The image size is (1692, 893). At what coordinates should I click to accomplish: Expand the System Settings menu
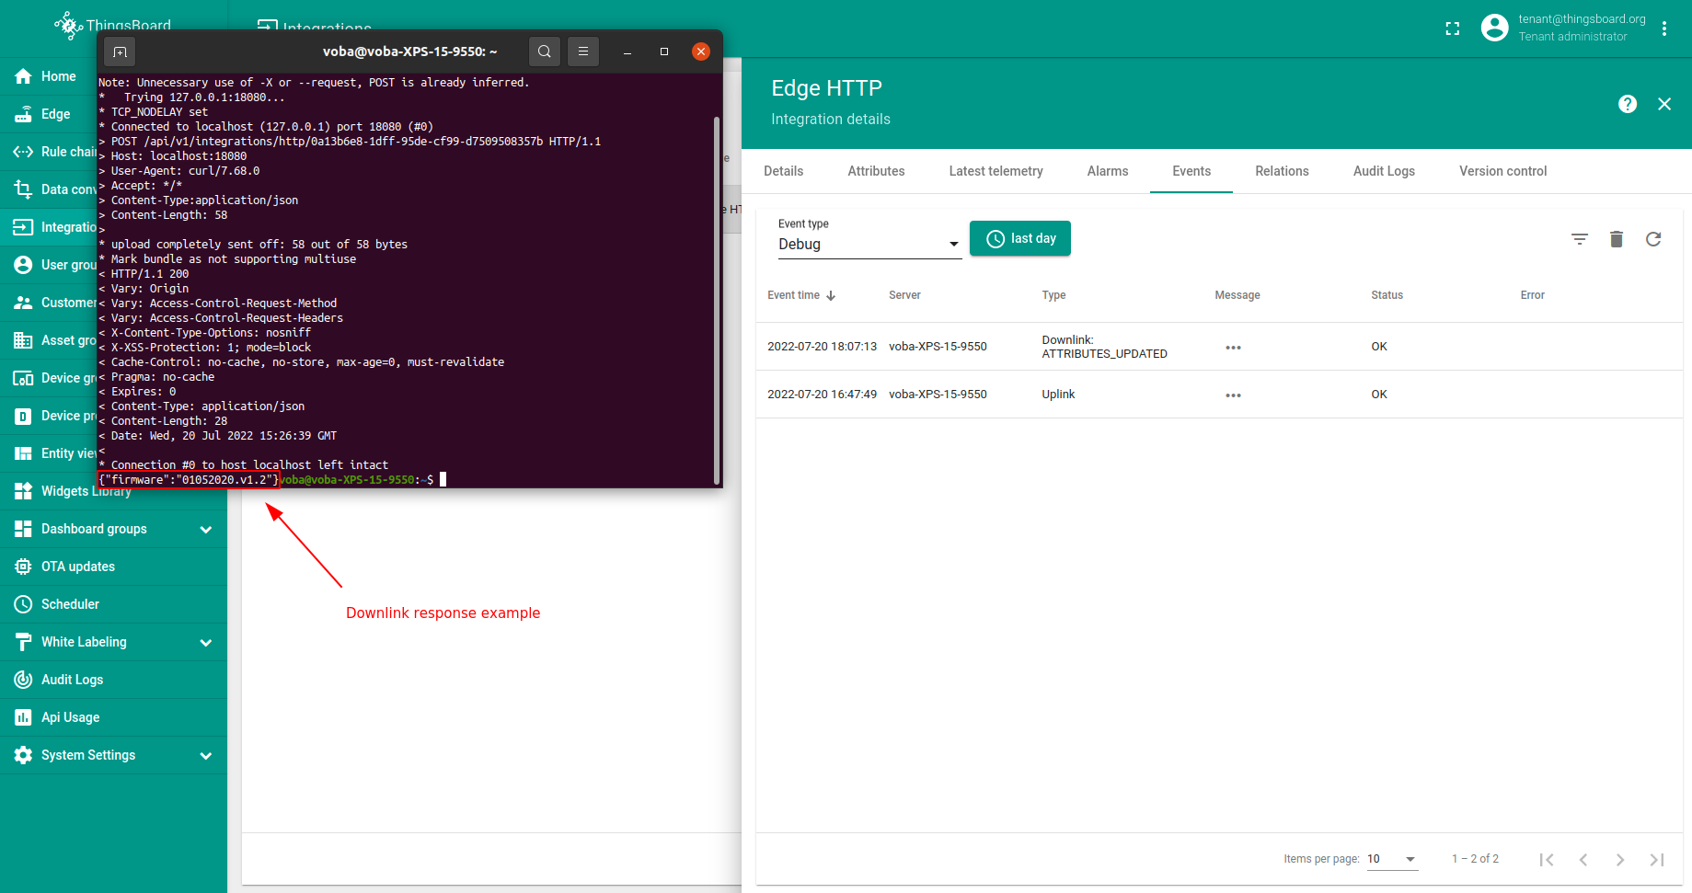[x=206, y=755]
